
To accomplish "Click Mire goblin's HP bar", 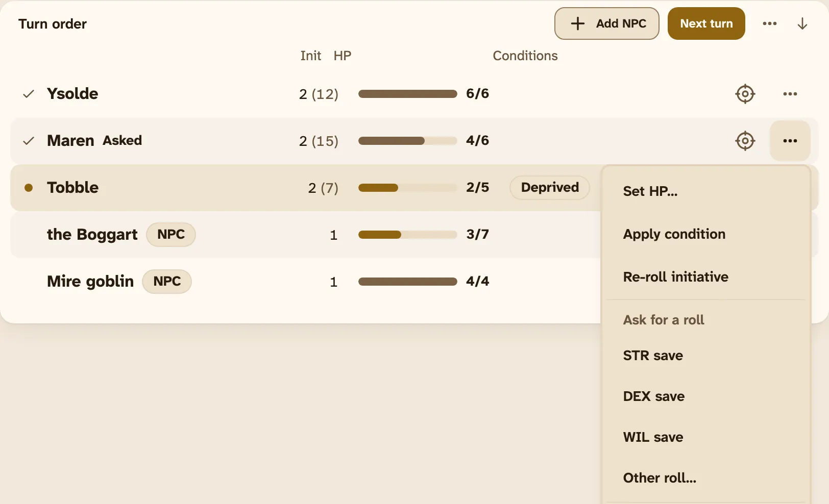I will pos(408,282).
